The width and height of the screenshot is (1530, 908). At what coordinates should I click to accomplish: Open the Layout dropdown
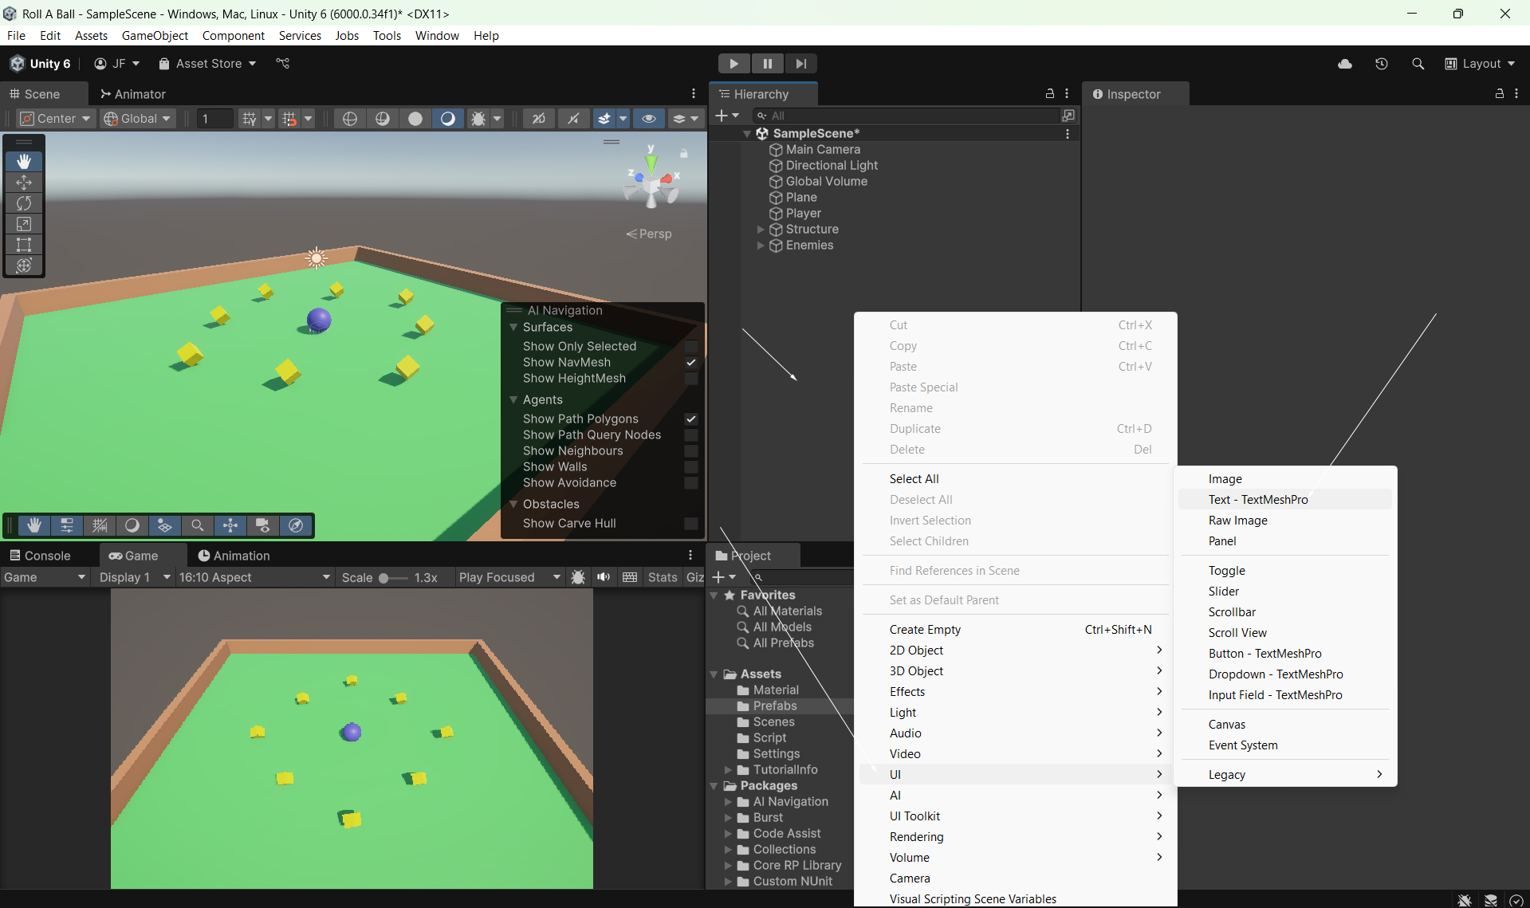tap(1481, 64)
